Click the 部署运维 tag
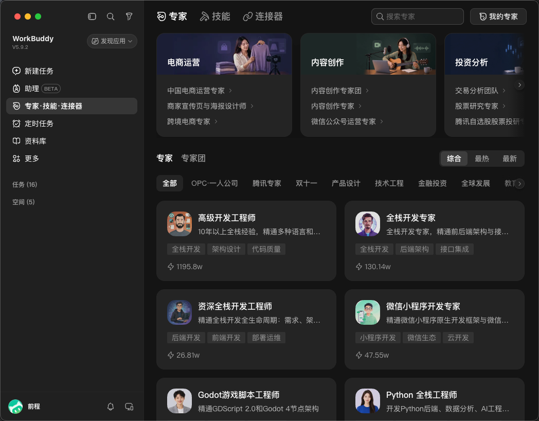Screen dimensions: 539x421 point(266,338)
